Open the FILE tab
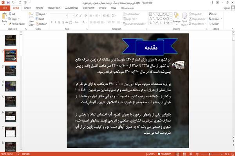The width and height of the screenshot is (235, 156). point(5,8)
